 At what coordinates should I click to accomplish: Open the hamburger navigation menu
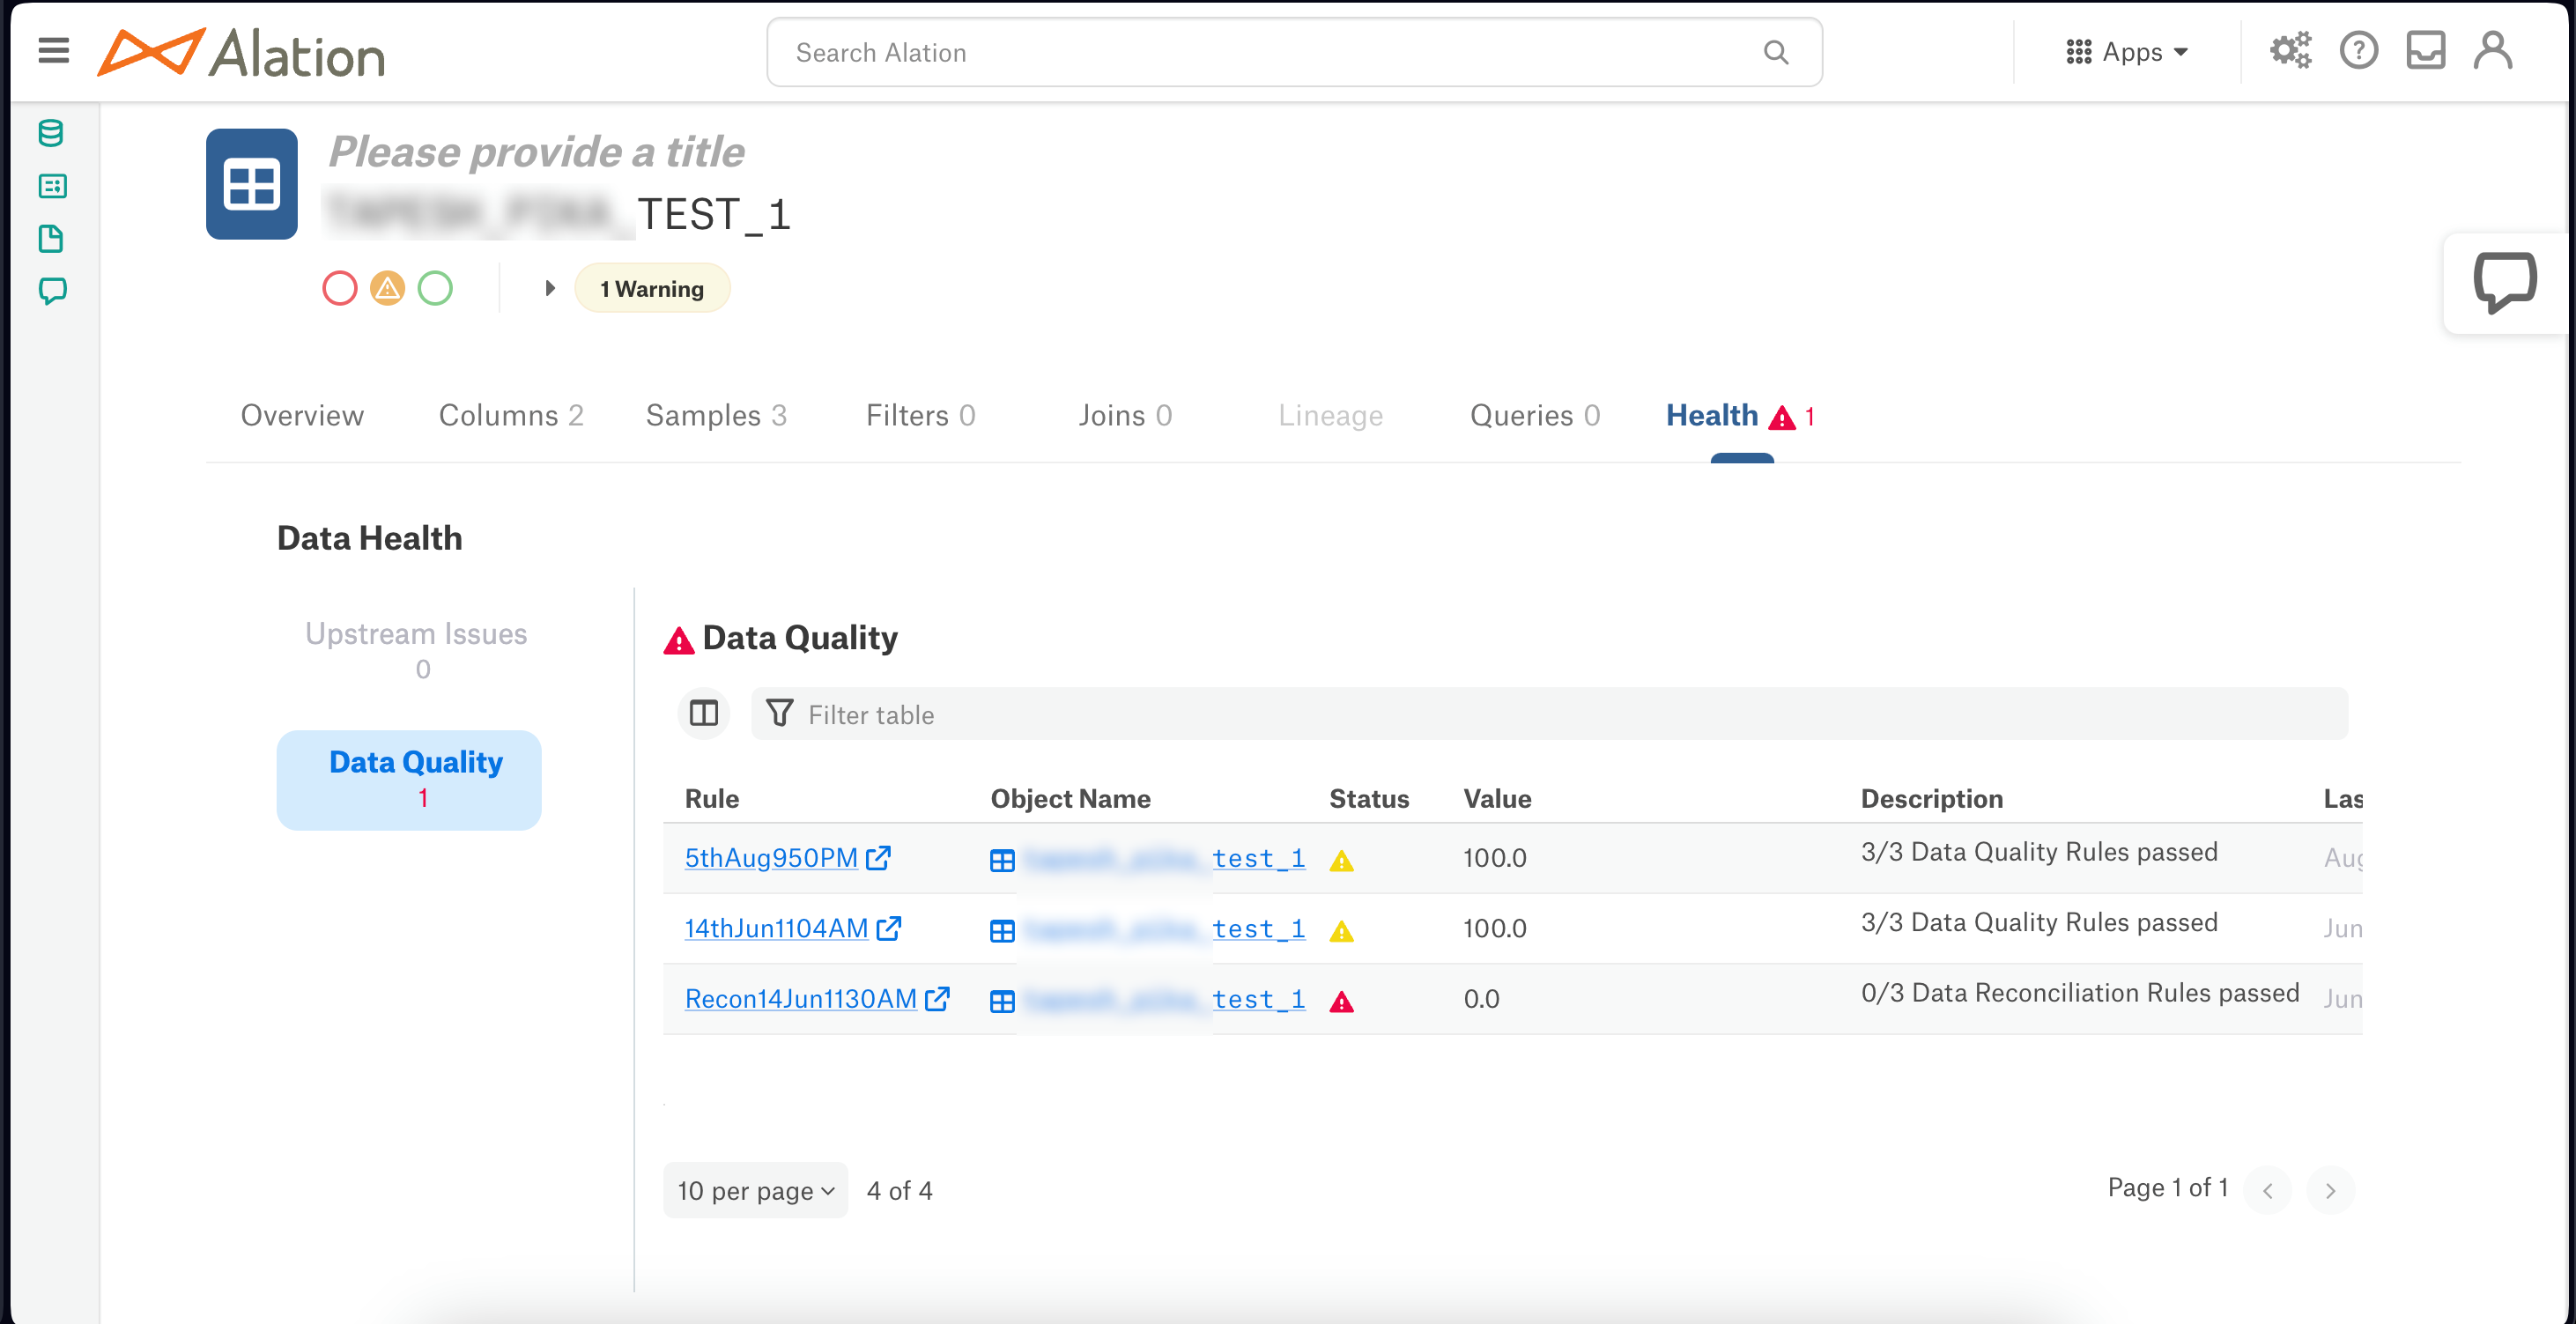tap(54, 51)
